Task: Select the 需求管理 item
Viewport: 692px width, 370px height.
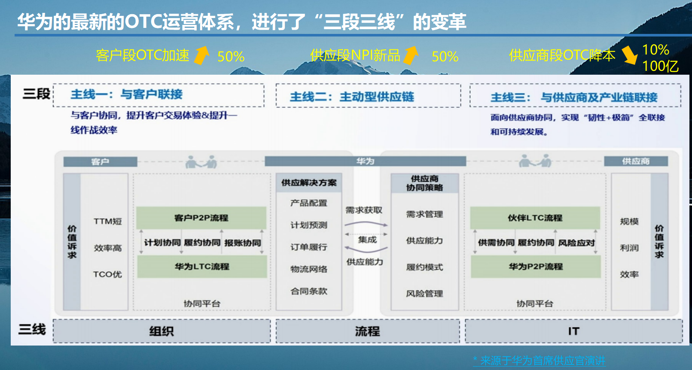Action: (x=424, y=214)
